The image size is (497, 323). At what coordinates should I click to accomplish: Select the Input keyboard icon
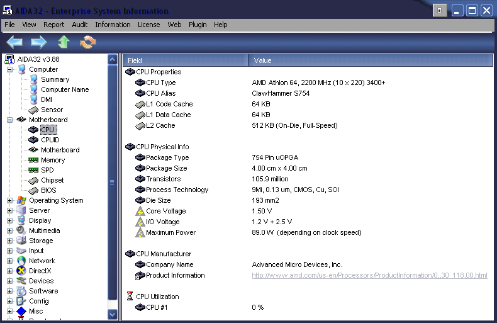(x=21, y=251)
